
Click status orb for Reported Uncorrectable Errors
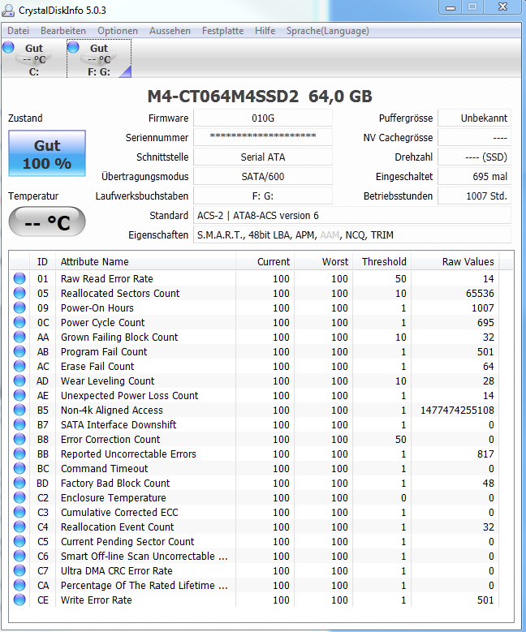[x=19, y=454]
